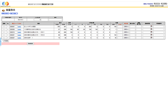
Task: Click the product code field containing 000021
Action: [13, 35]
